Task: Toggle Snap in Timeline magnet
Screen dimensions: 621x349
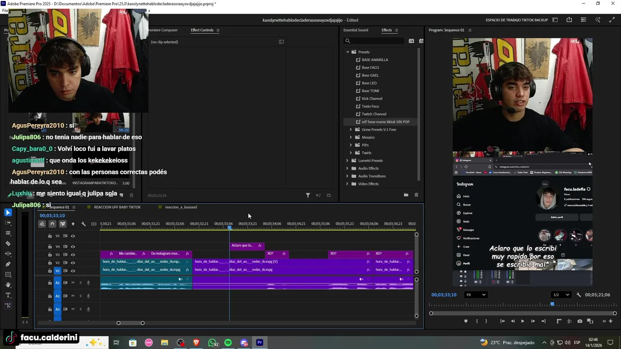Action: [52, 224]
